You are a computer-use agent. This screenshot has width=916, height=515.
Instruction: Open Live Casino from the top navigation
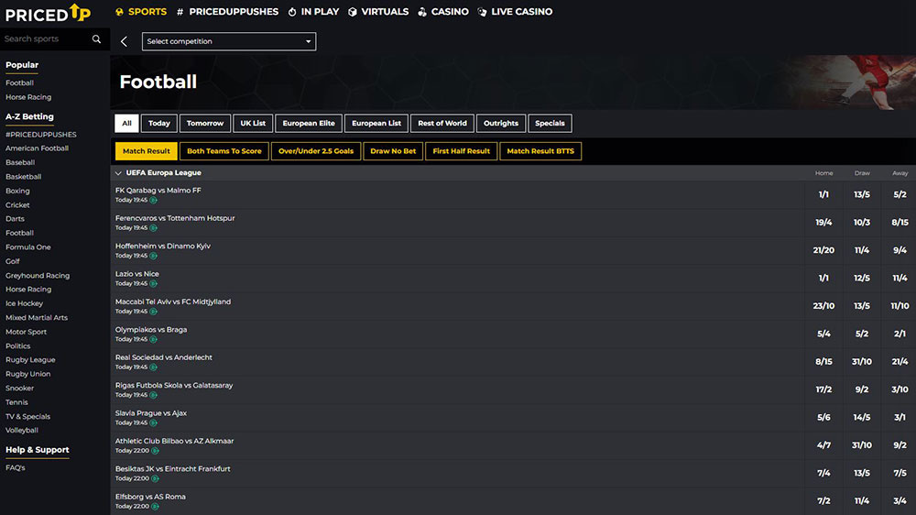(x=515, y=12)
